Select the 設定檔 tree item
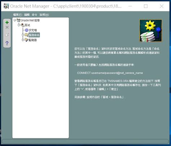The height and width of the screenshot is (146, 171). click(x=33, y=30)
